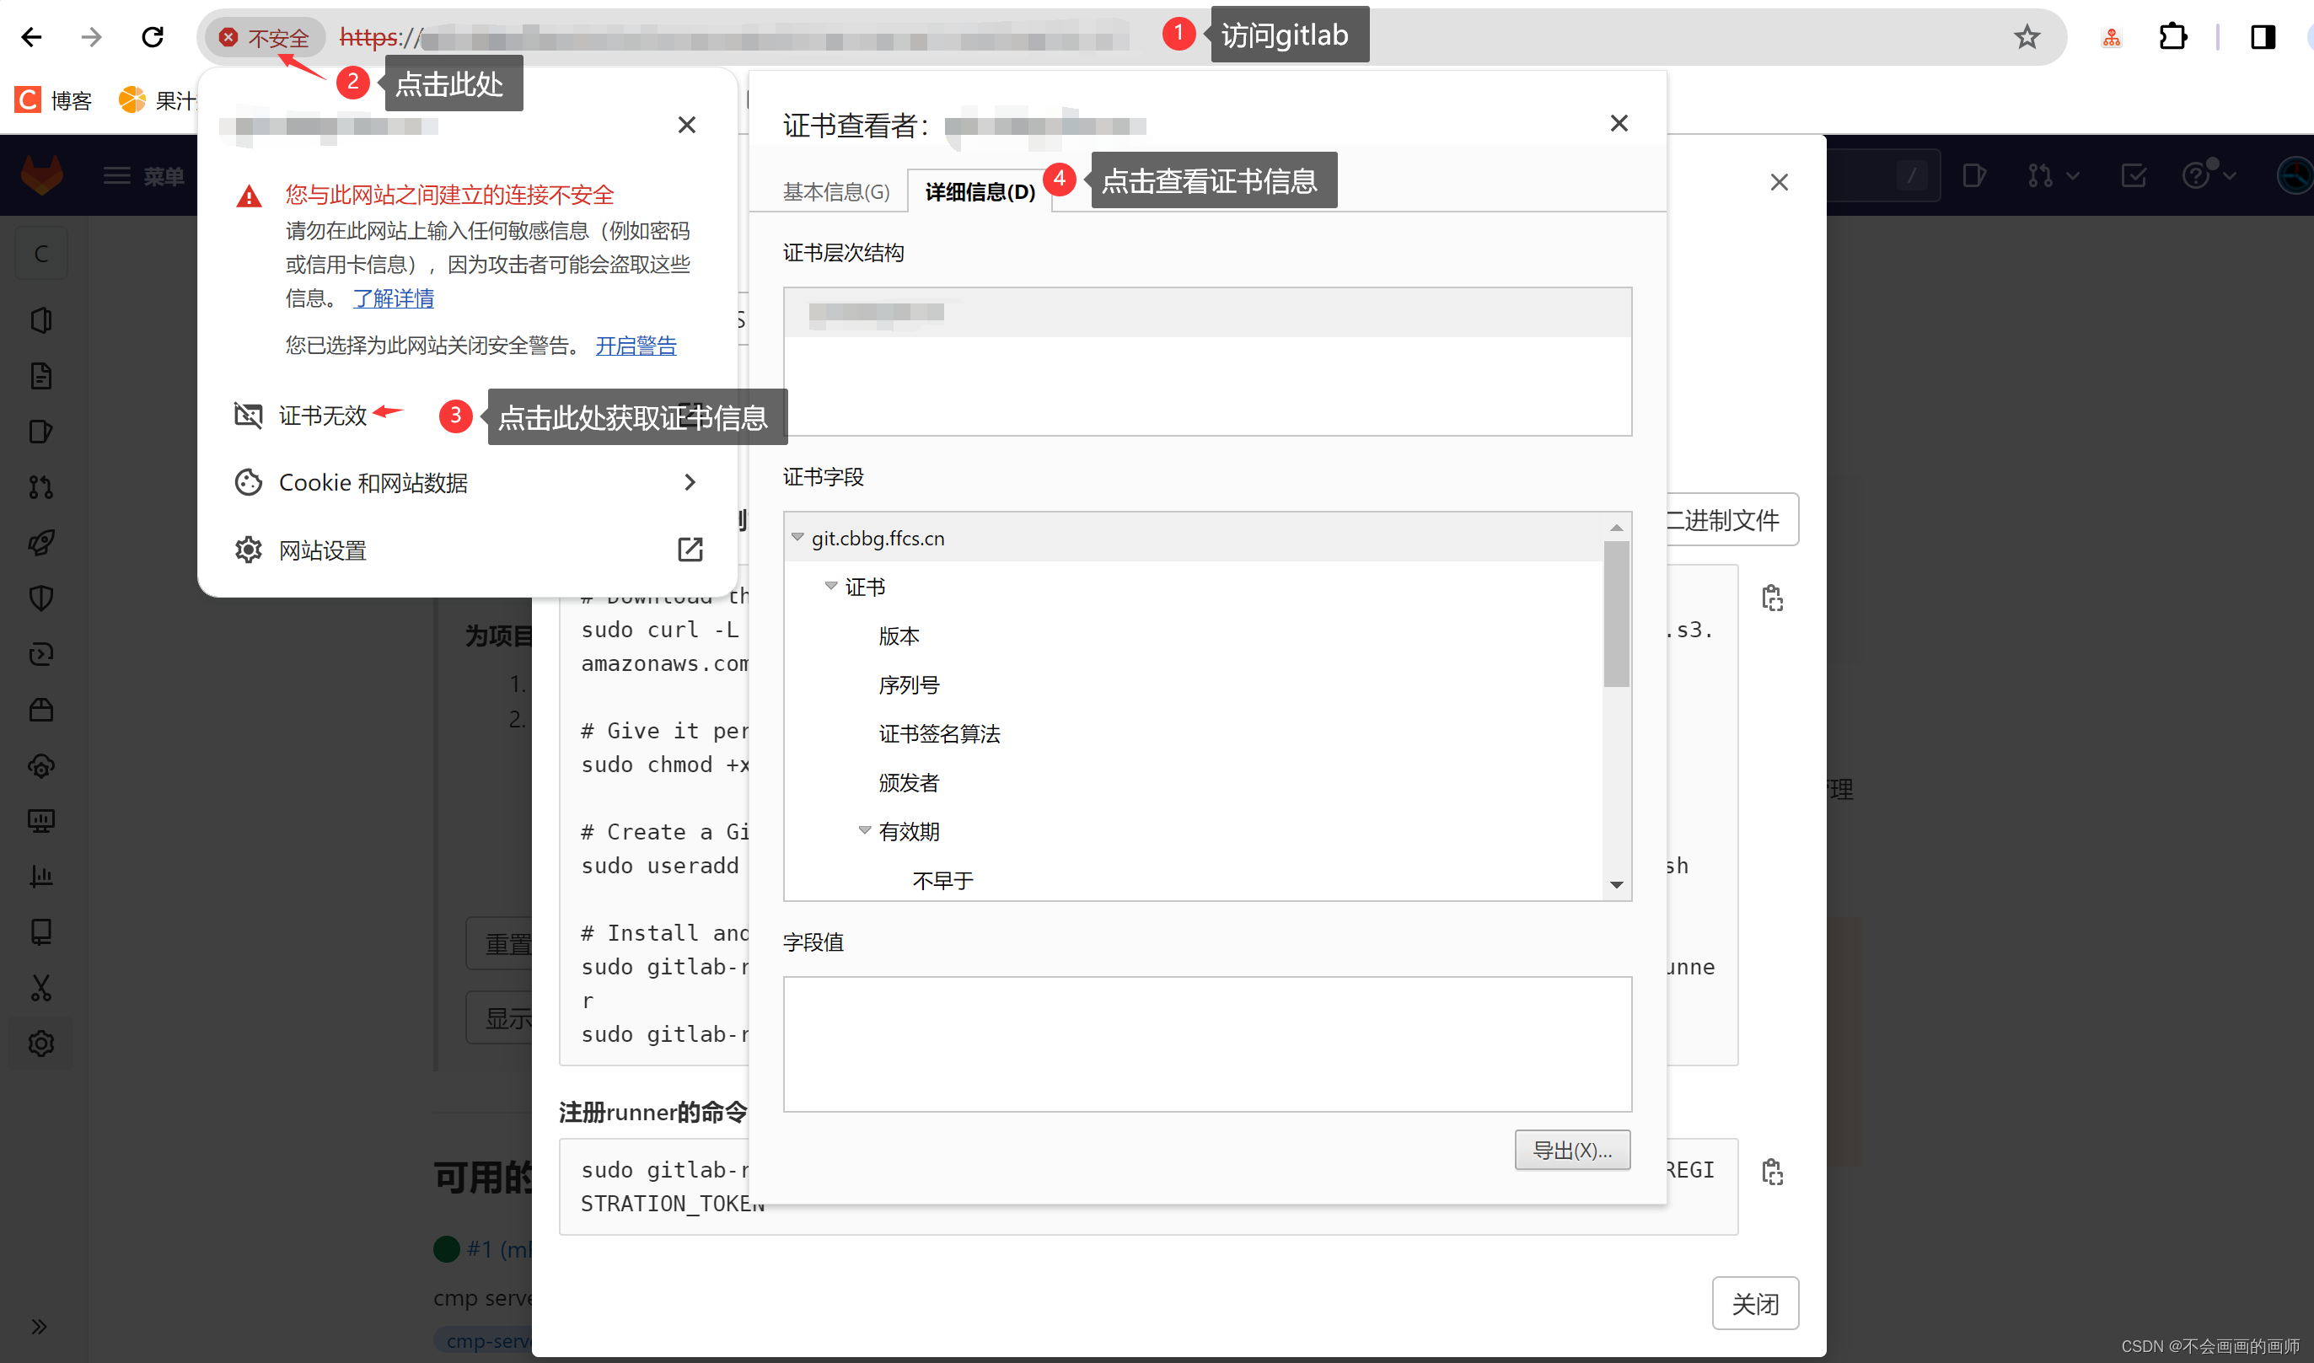Click the certificate fields scrollbar up arrow
The image size is (2314, 1363).
click(x=1616, y=527)
